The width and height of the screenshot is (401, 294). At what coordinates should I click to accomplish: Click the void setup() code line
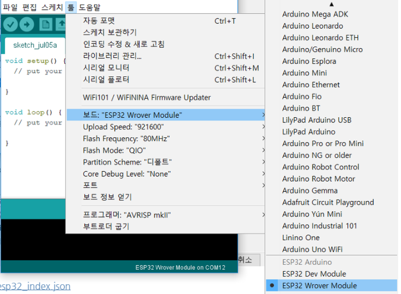click(35, 61)
